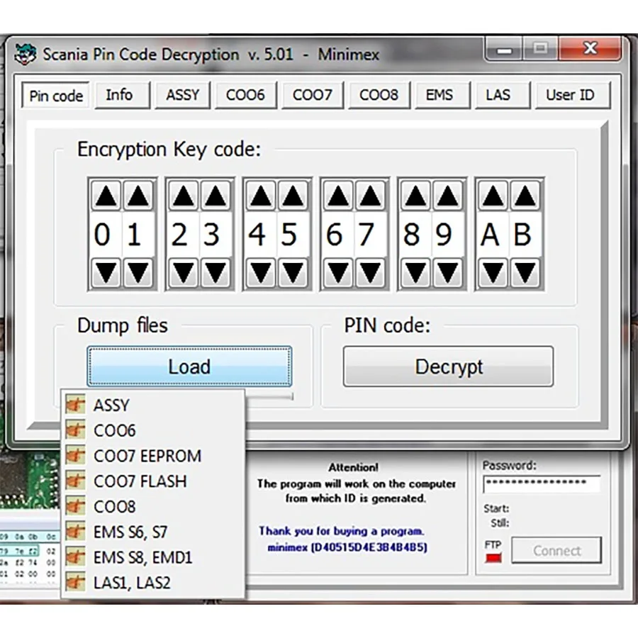Select EMS S6, S7 dump option
638x638 pixels.
tap(152, 532)
